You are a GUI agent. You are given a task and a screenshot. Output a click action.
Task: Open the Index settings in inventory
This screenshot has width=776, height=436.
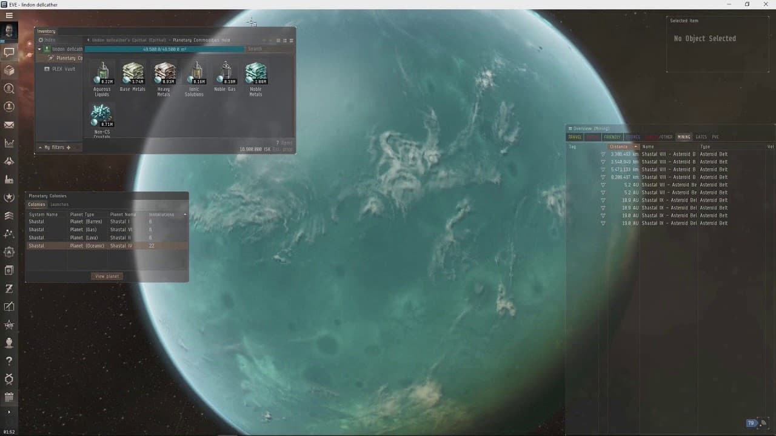click(47, 40)
